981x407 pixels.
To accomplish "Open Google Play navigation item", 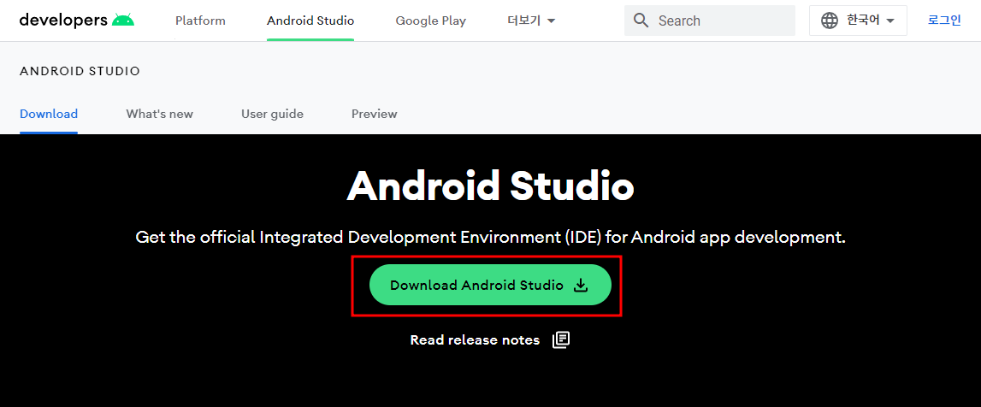I will [430, 21].
